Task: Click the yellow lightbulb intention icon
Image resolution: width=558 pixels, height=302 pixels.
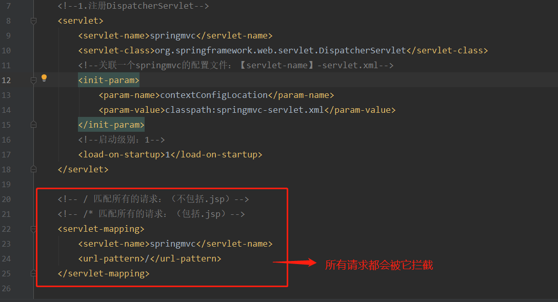Action: 44,78
